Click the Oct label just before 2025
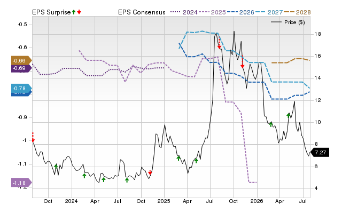The height and width of the screenshot is (204, 342). point(141,201)
